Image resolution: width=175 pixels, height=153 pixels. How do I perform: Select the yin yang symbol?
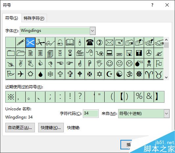pos(119,74)
